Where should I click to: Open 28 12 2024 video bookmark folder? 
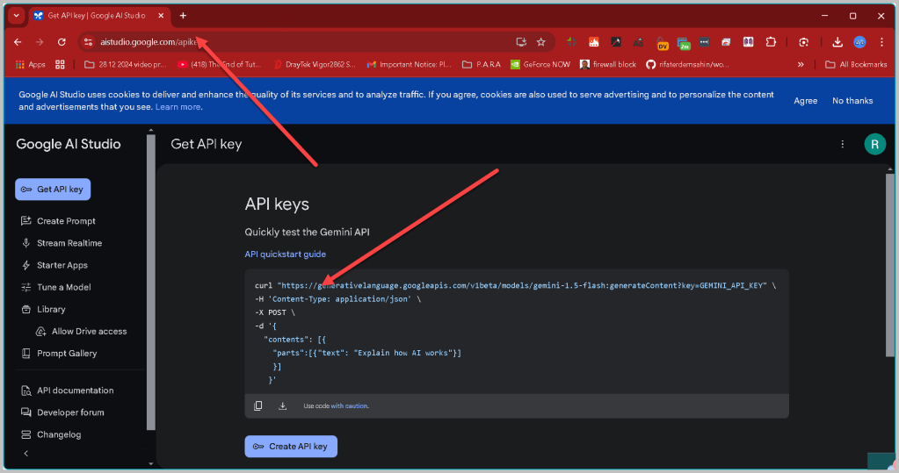tap(125, 65)
